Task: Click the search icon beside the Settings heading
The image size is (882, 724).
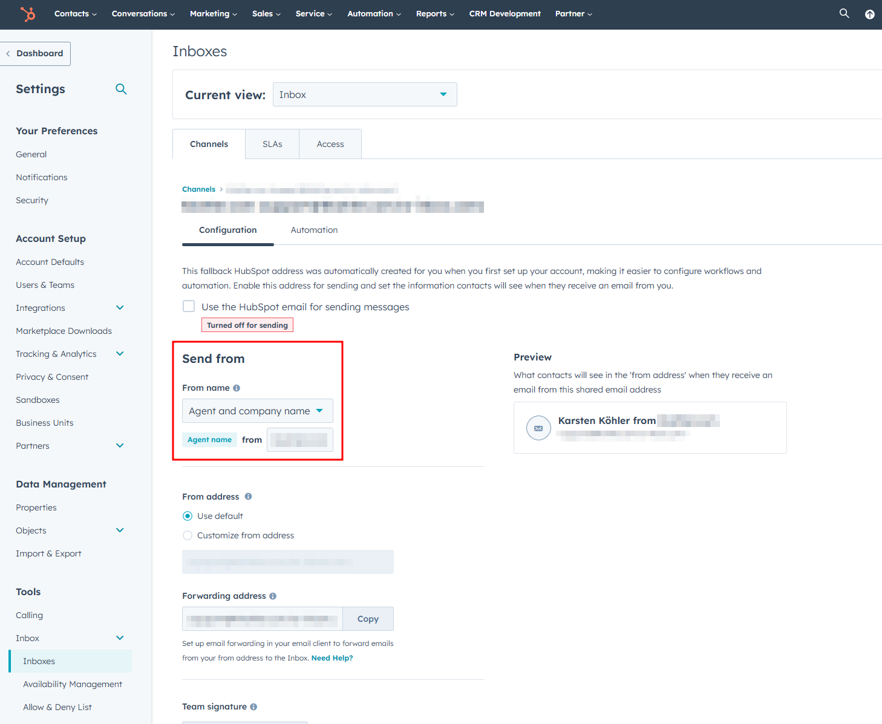Action: coord(121,89)
